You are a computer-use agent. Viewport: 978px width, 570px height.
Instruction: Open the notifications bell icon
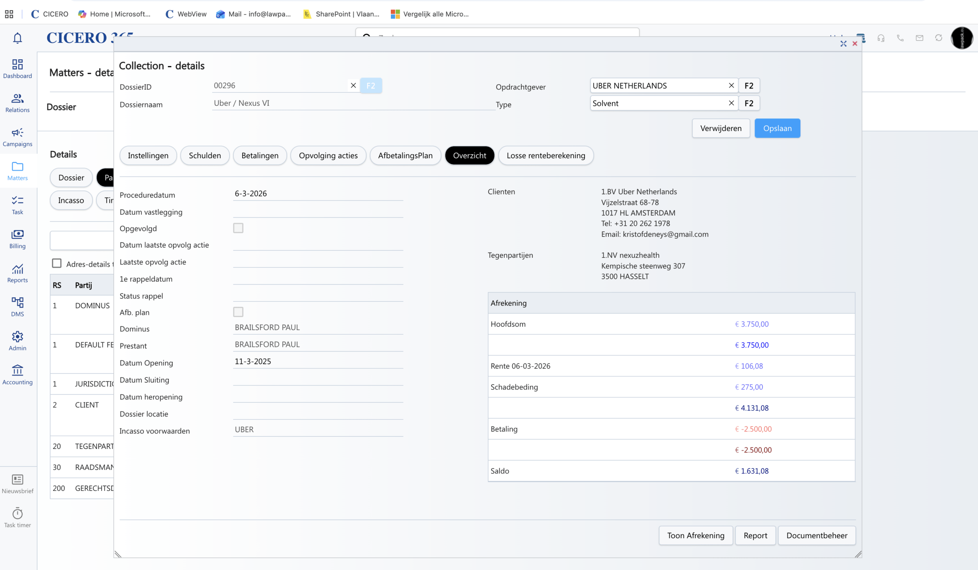18,38
